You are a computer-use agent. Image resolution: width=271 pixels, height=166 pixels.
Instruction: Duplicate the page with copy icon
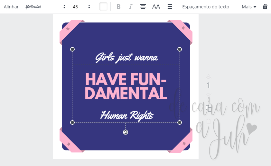209,109
